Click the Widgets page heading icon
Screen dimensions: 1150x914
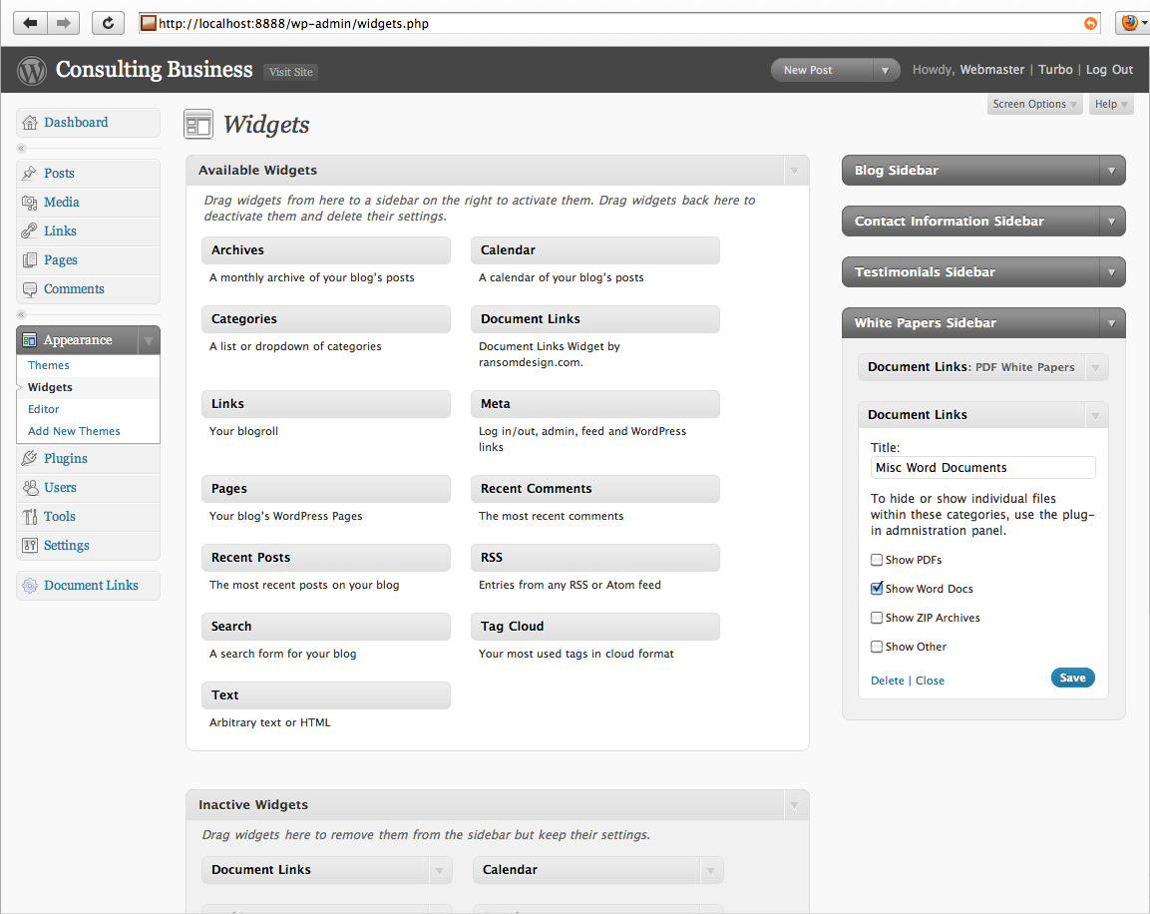pyautogui.click(x=198, y=125)
